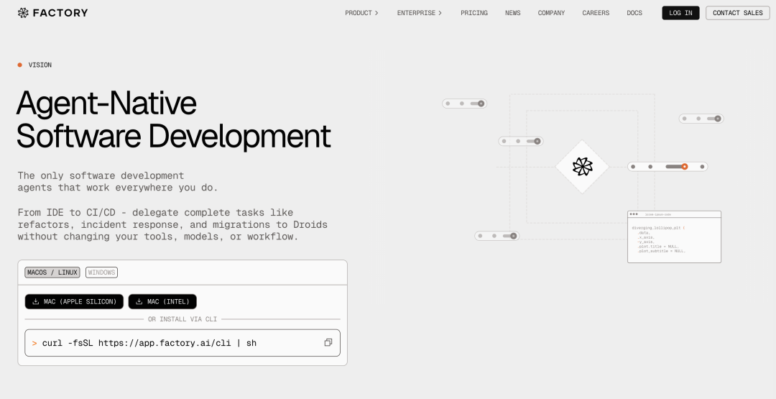Navigate to the Company page

coord(551,13)
